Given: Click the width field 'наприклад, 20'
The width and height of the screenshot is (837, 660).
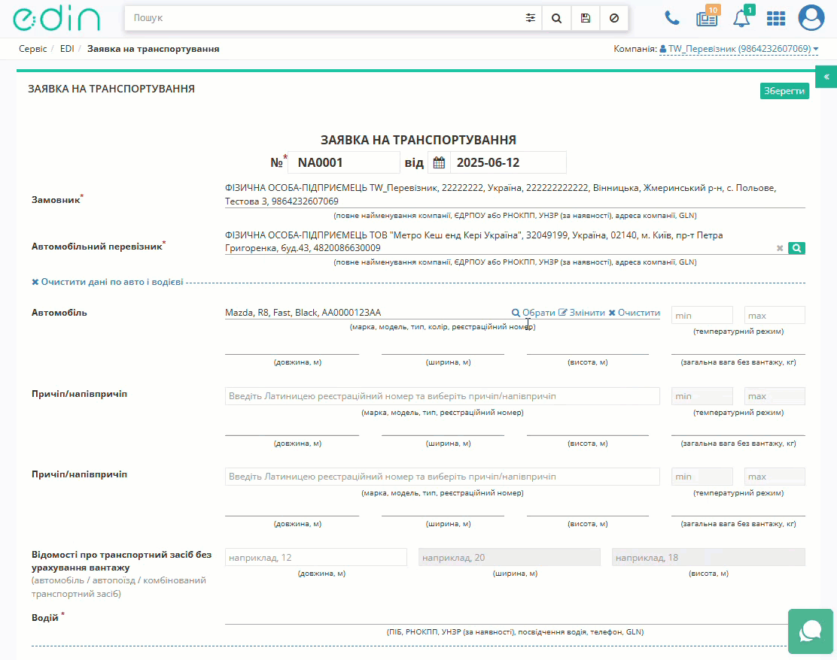Looking at the screenshot, I should click(x=510, y=558).
